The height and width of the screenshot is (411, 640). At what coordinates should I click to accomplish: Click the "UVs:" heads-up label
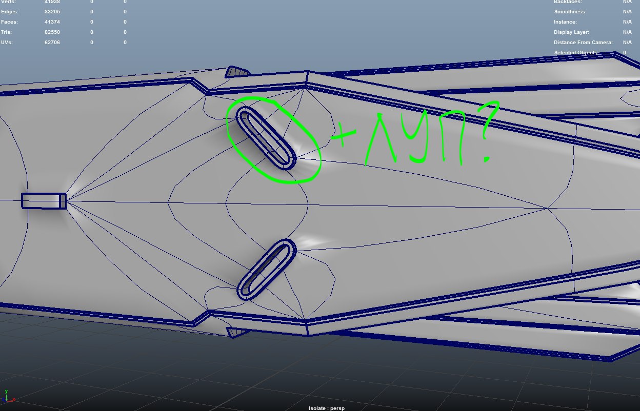tap(7, 43)
